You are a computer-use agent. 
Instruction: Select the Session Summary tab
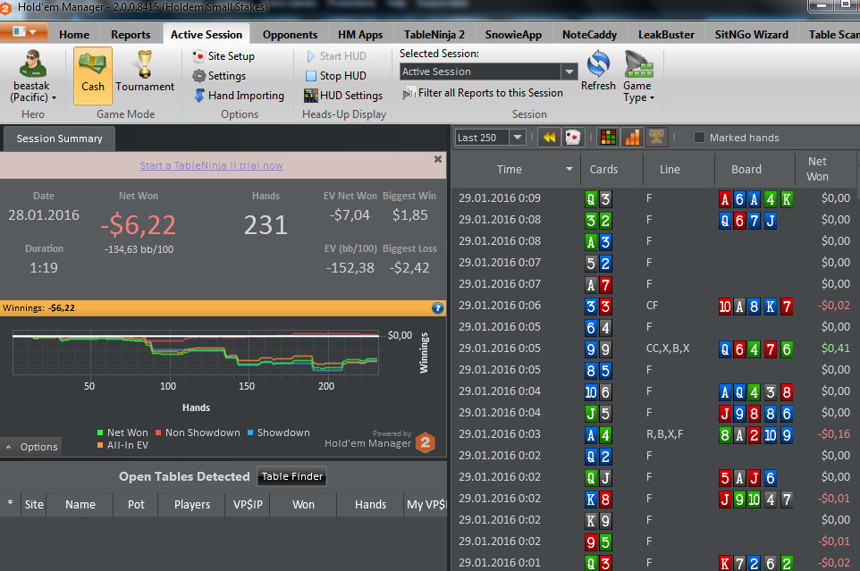click(x=59, y=139)
